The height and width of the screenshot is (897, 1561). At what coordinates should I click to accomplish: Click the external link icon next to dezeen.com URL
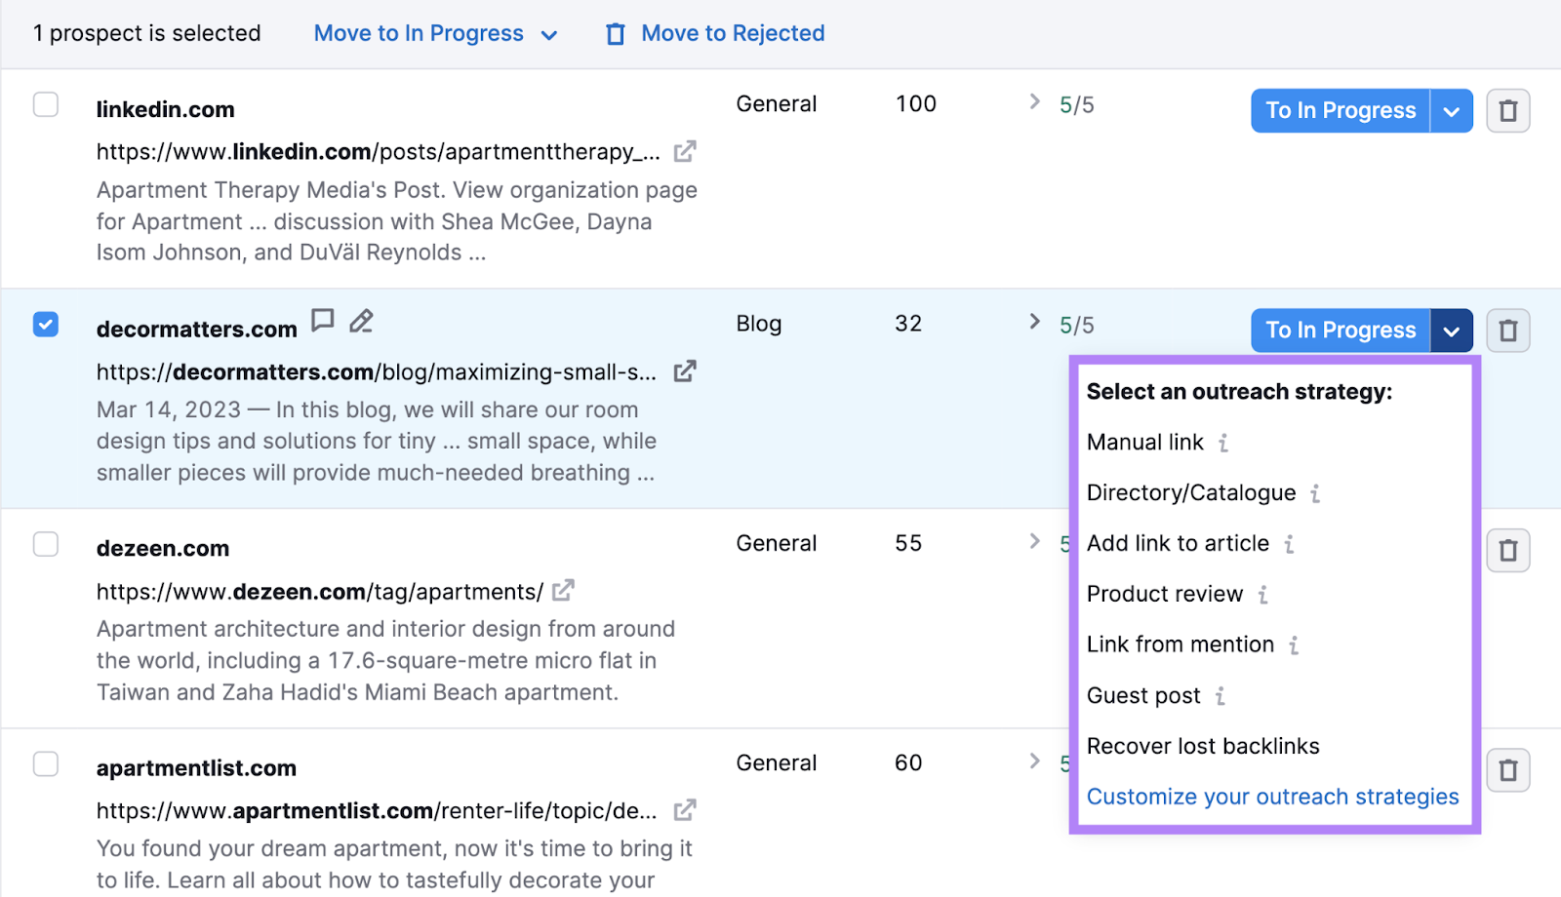(562, 590)
